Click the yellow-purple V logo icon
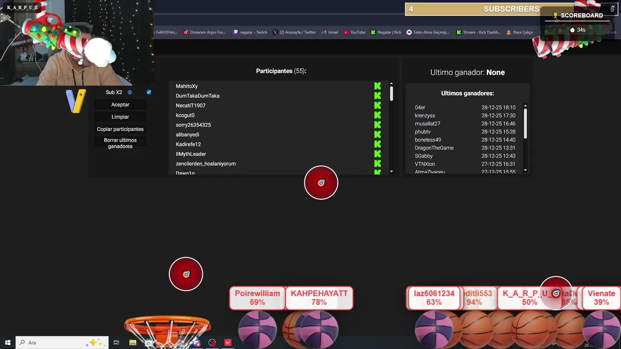 pyautogui.click(x=76, y=101)
